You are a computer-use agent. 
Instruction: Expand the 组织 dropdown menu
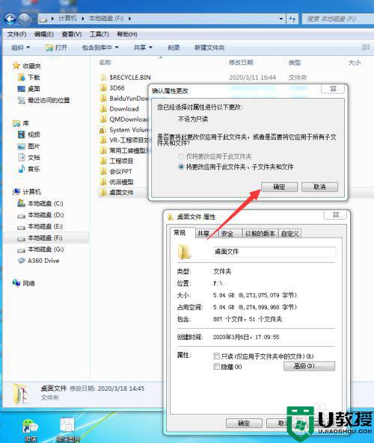20,48
